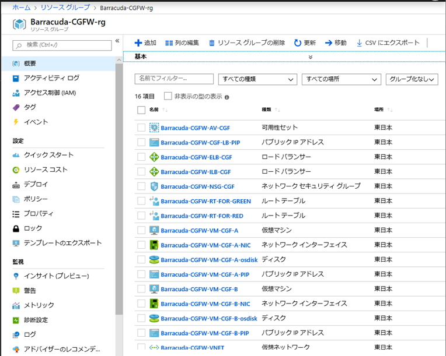Click the アクティビティ ログ sidebar icon

16,78
